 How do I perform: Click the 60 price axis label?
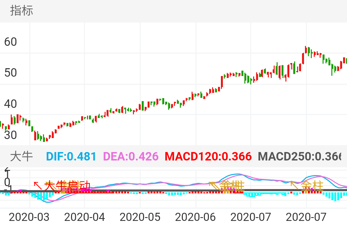(x=10, y=42)
